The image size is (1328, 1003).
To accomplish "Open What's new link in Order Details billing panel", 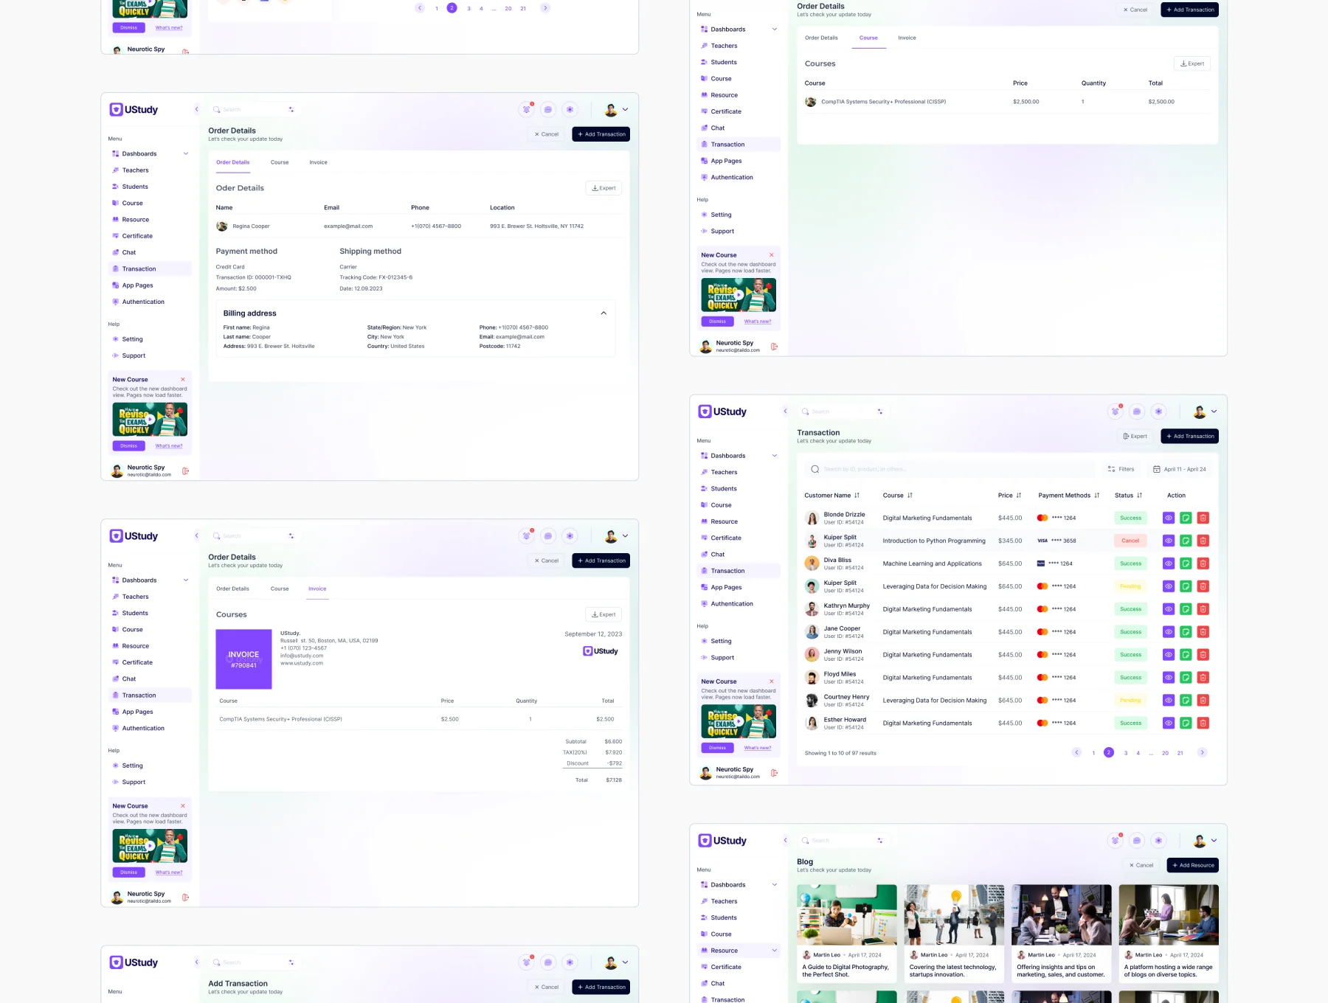I will click(x=169, y=446).
